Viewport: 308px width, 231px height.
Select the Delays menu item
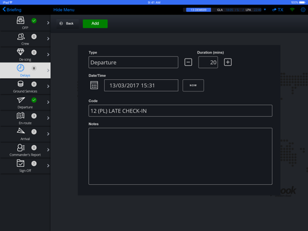coord(25,70)
